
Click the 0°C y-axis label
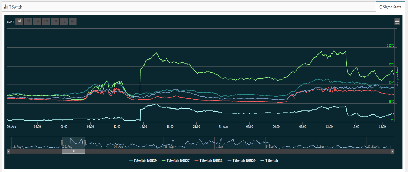pos(392,120)
